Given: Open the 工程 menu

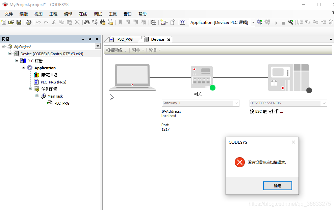Looking at the screenshot, I should pos(53,14).
